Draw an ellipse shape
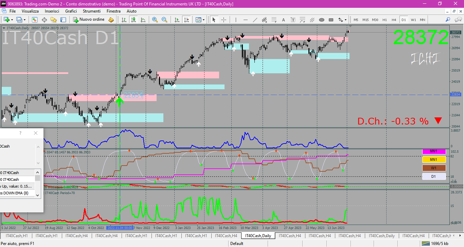This screenshot has height=247, width=464. 321,20
